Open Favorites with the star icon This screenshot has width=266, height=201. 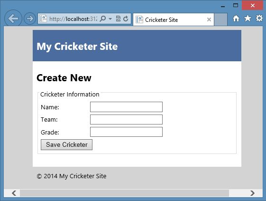pyautogui.click(x=248, y=18)
